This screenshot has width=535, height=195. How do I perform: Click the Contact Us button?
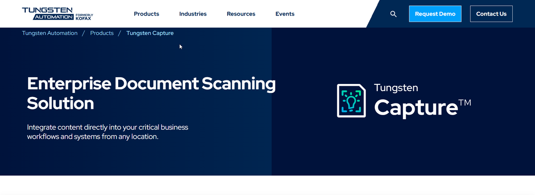tap(491, 14)
